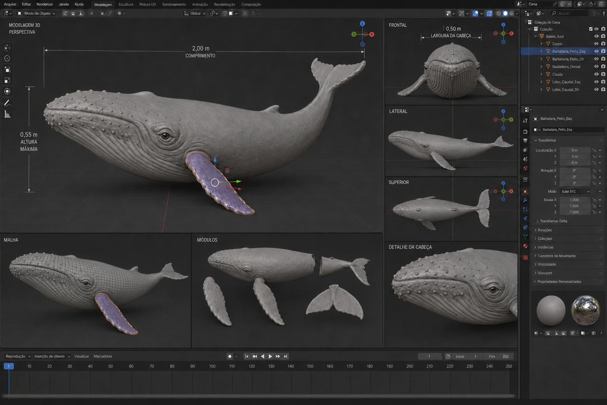The width and height of the screenshot is (607, 405).
Task: Hide Barbatana_Peito_Esq with eye icon
Action: [596, 51]
